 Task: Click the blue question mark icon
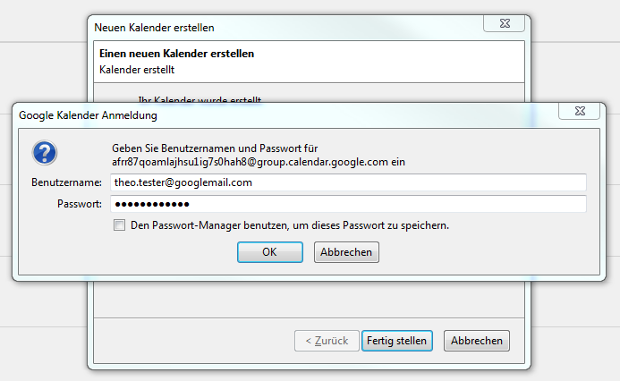[x=45, y=153]
